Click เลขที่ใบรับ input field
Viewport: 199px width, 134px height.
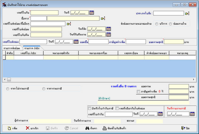[44, 13]
